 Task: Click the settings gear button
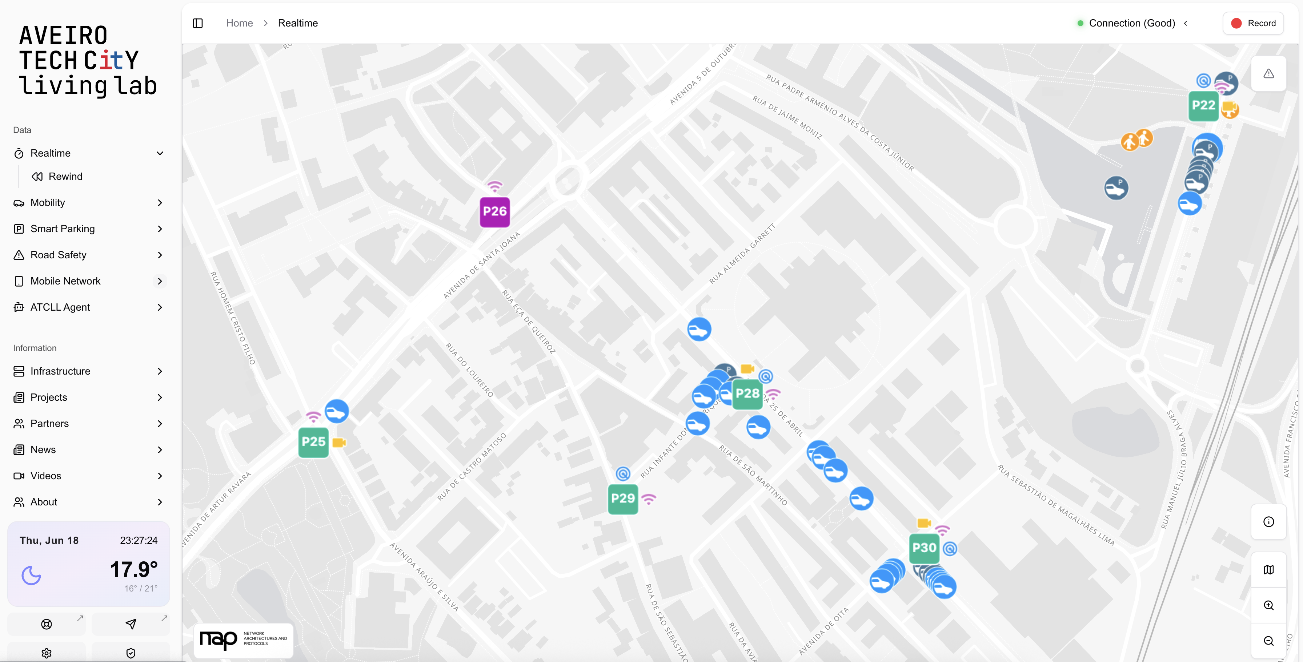point(47,653)
